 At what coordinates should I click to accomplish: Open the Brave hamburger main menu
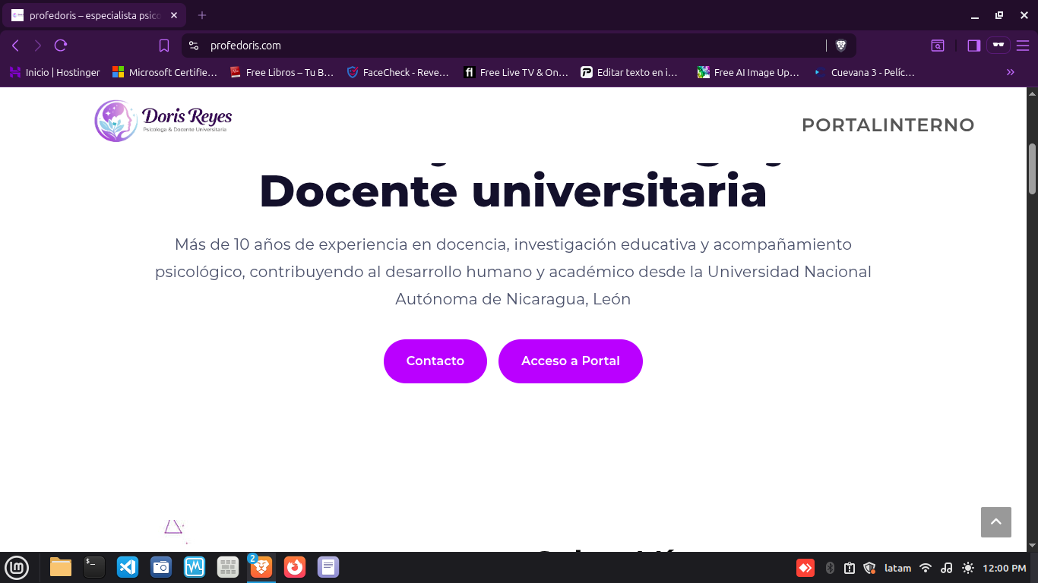click(1022, 46)
